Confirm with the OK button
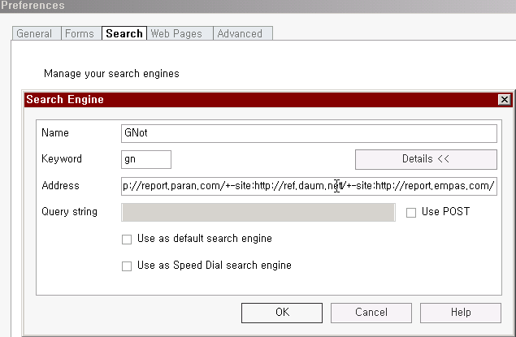Screen dimensions: 516x337 (x=282, y=313)
